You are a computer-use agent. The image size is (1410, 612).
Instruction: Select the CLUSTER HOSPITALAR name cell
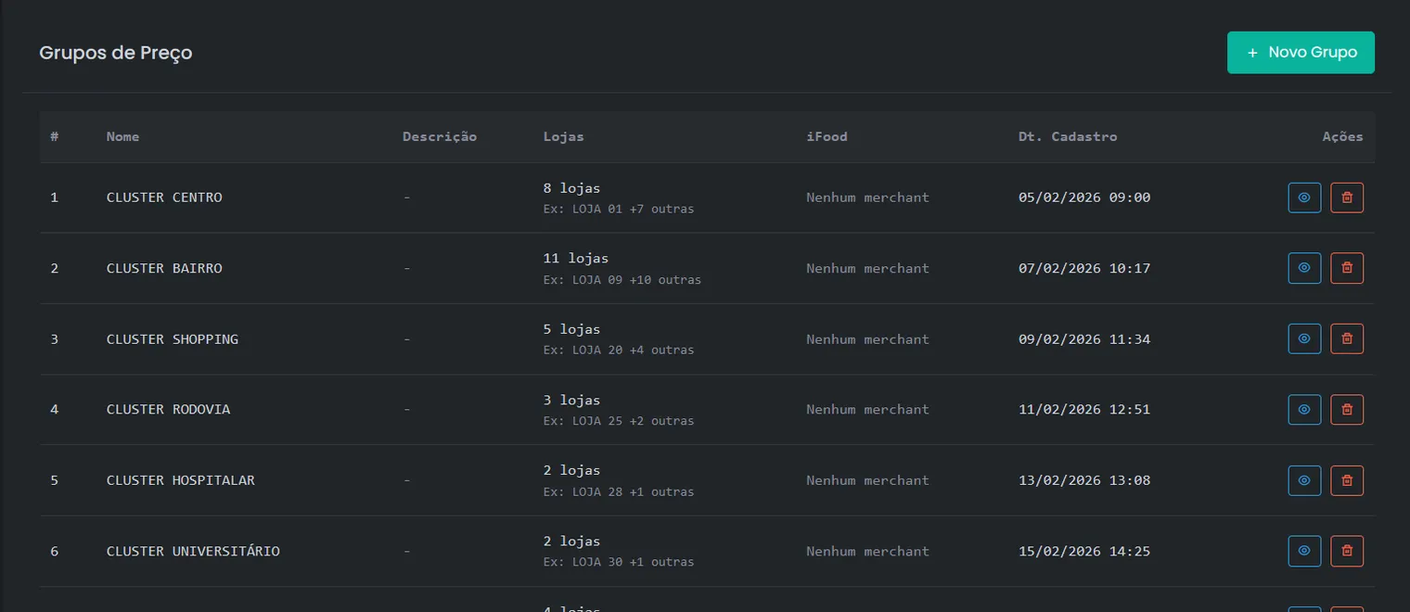pos(181,480)
